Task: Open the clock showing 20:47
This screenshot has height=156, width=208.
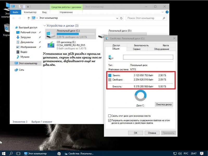Action: click(194, 153)
